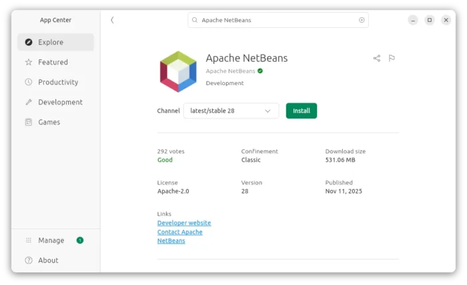Open the Developer website link
Viewport: 467px width, 285px height.
tap(184, 223)
